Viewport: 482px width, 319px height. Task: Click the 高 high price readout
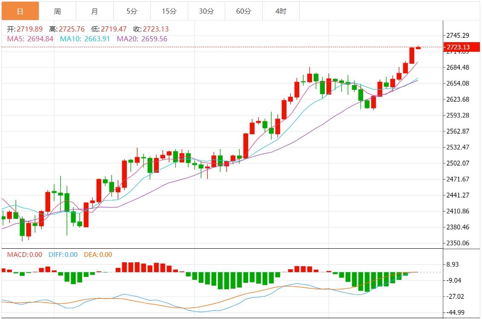67,29
